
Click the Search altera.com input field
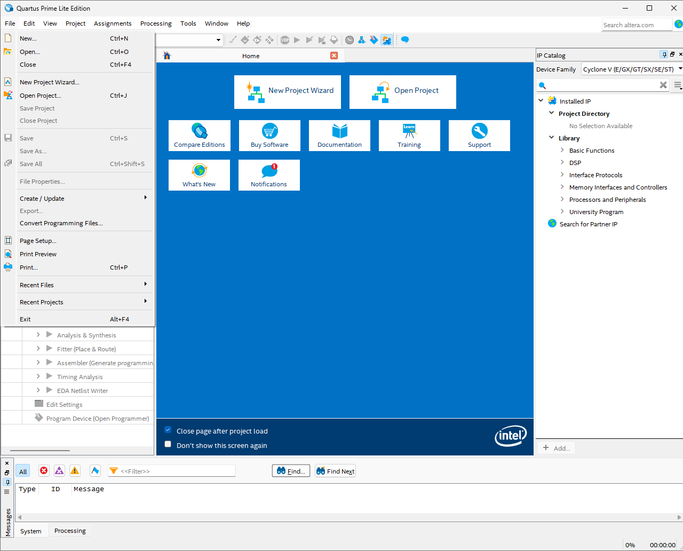click(637, 25)
